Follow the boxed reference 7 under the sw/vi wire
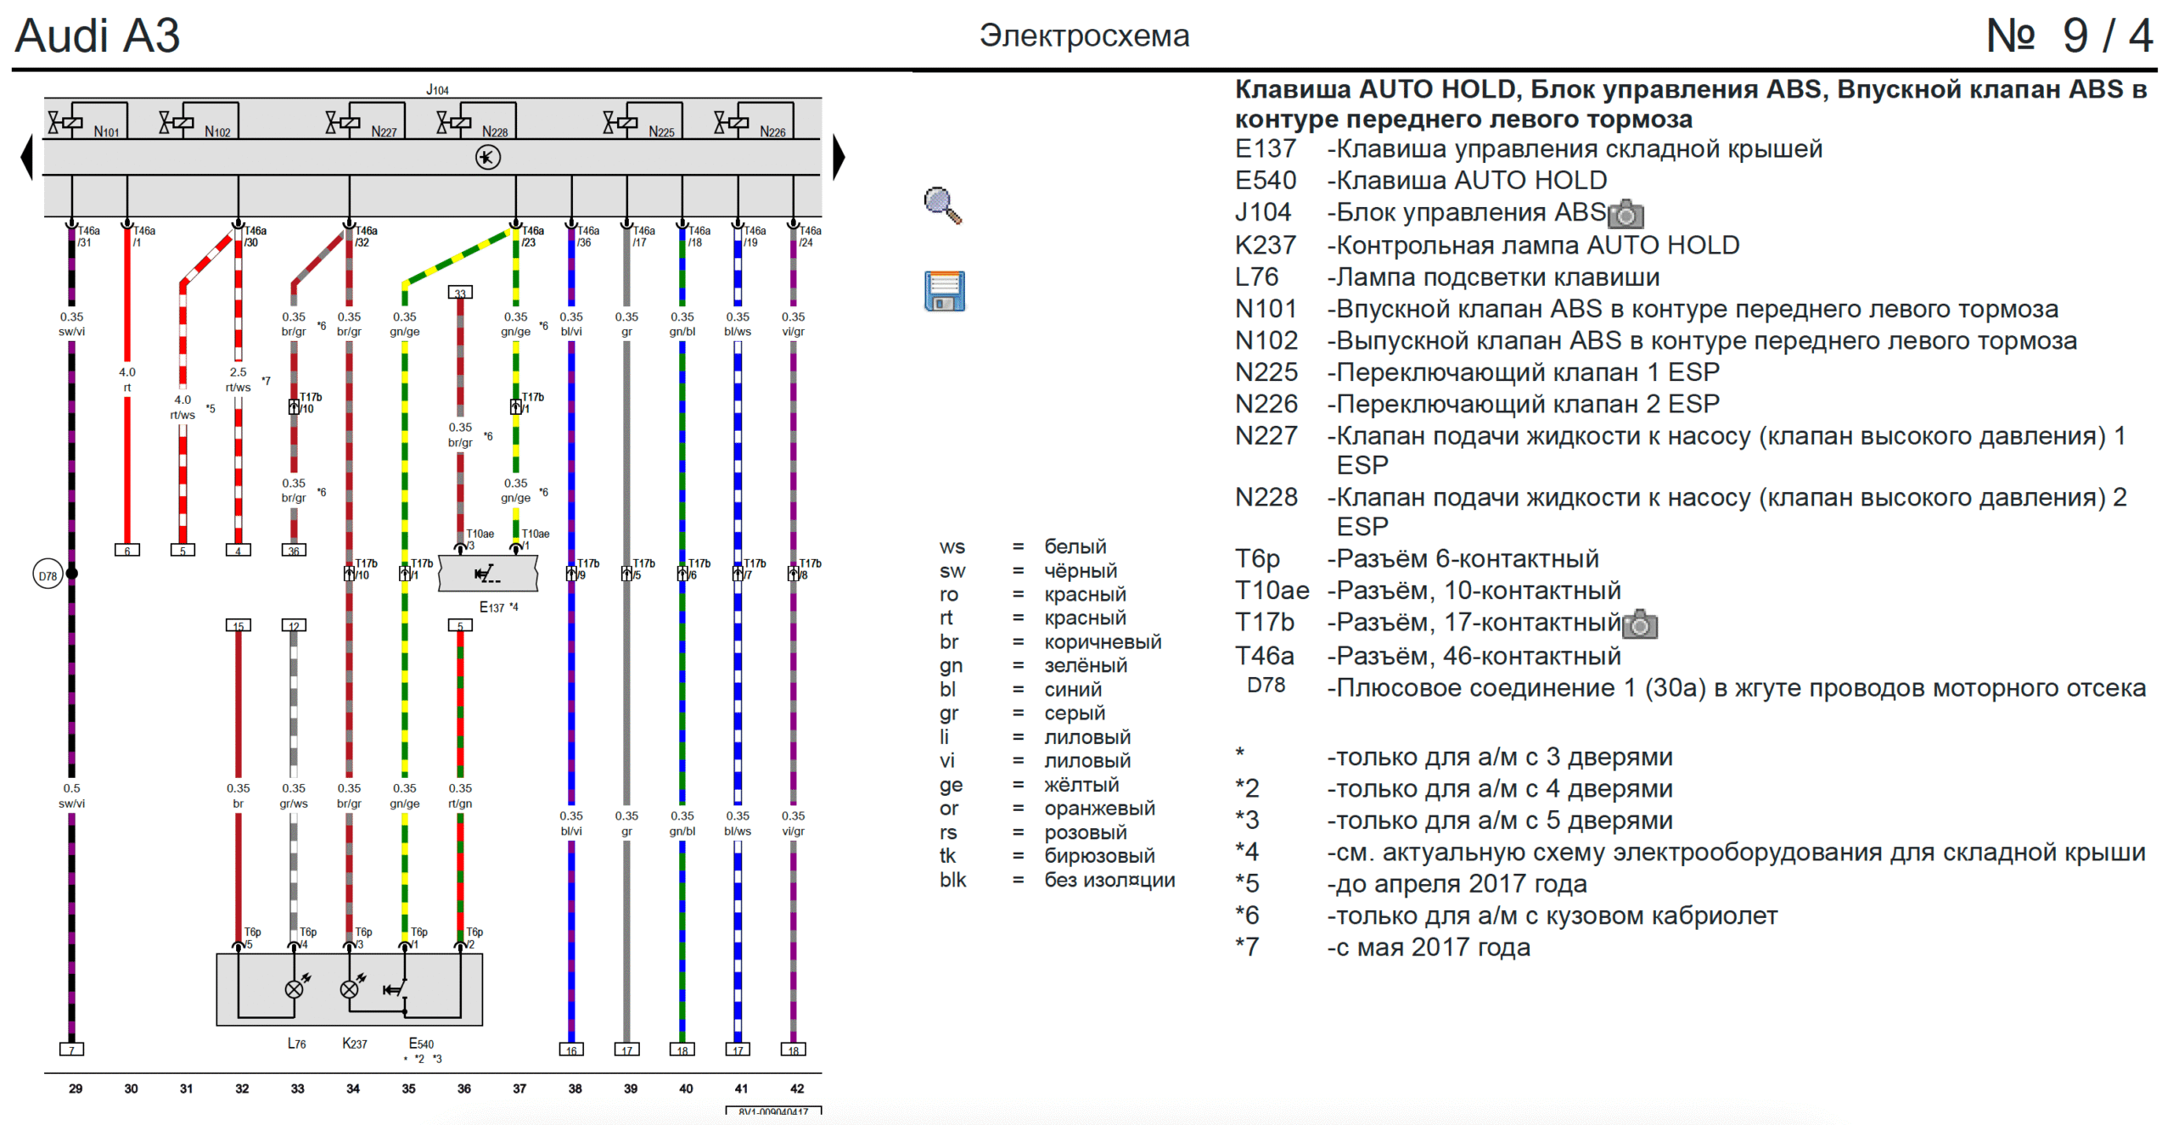The height and width of the screenshot is (1125, 2173). [x=71, y=1049]
